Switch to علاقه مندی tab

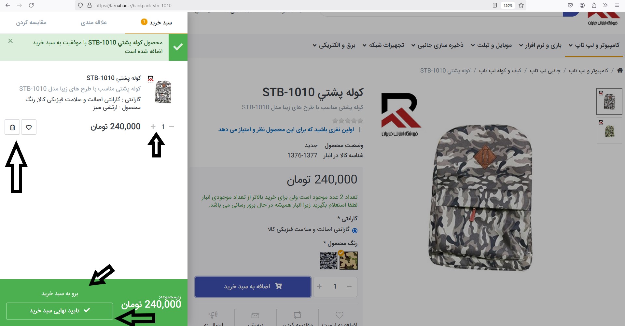pos(94,22)
